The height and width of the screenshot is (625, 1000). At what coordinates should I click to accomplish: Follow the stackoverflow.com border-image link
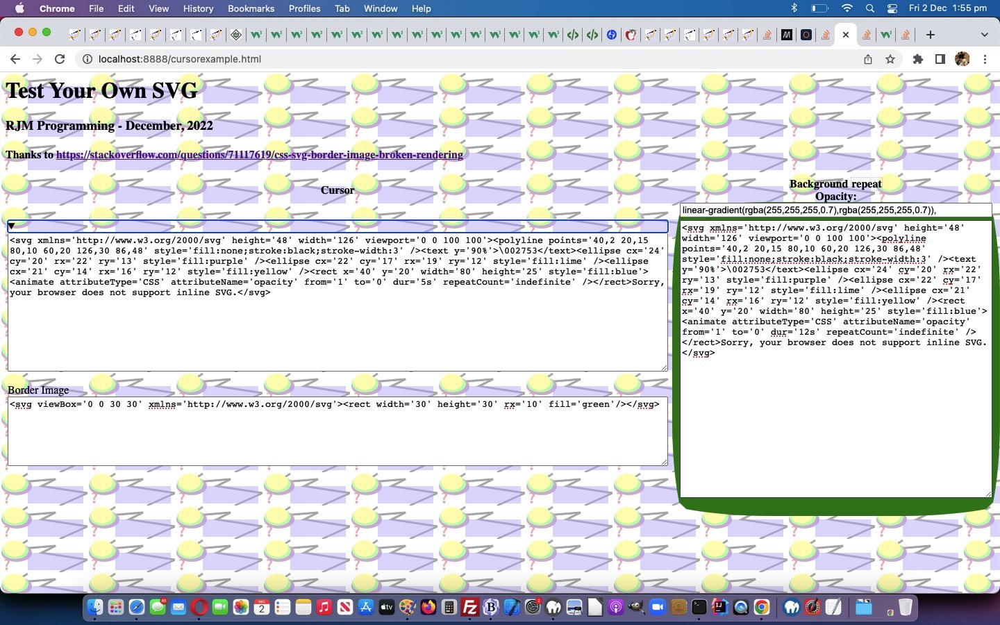click(259, 155)
